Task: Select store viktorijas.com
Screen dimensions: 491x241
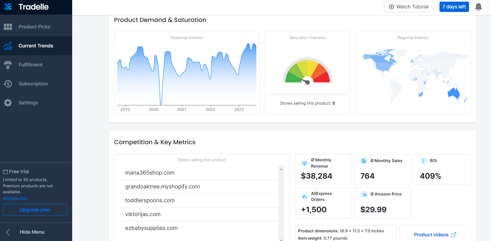Action: [x=199, y=214]
